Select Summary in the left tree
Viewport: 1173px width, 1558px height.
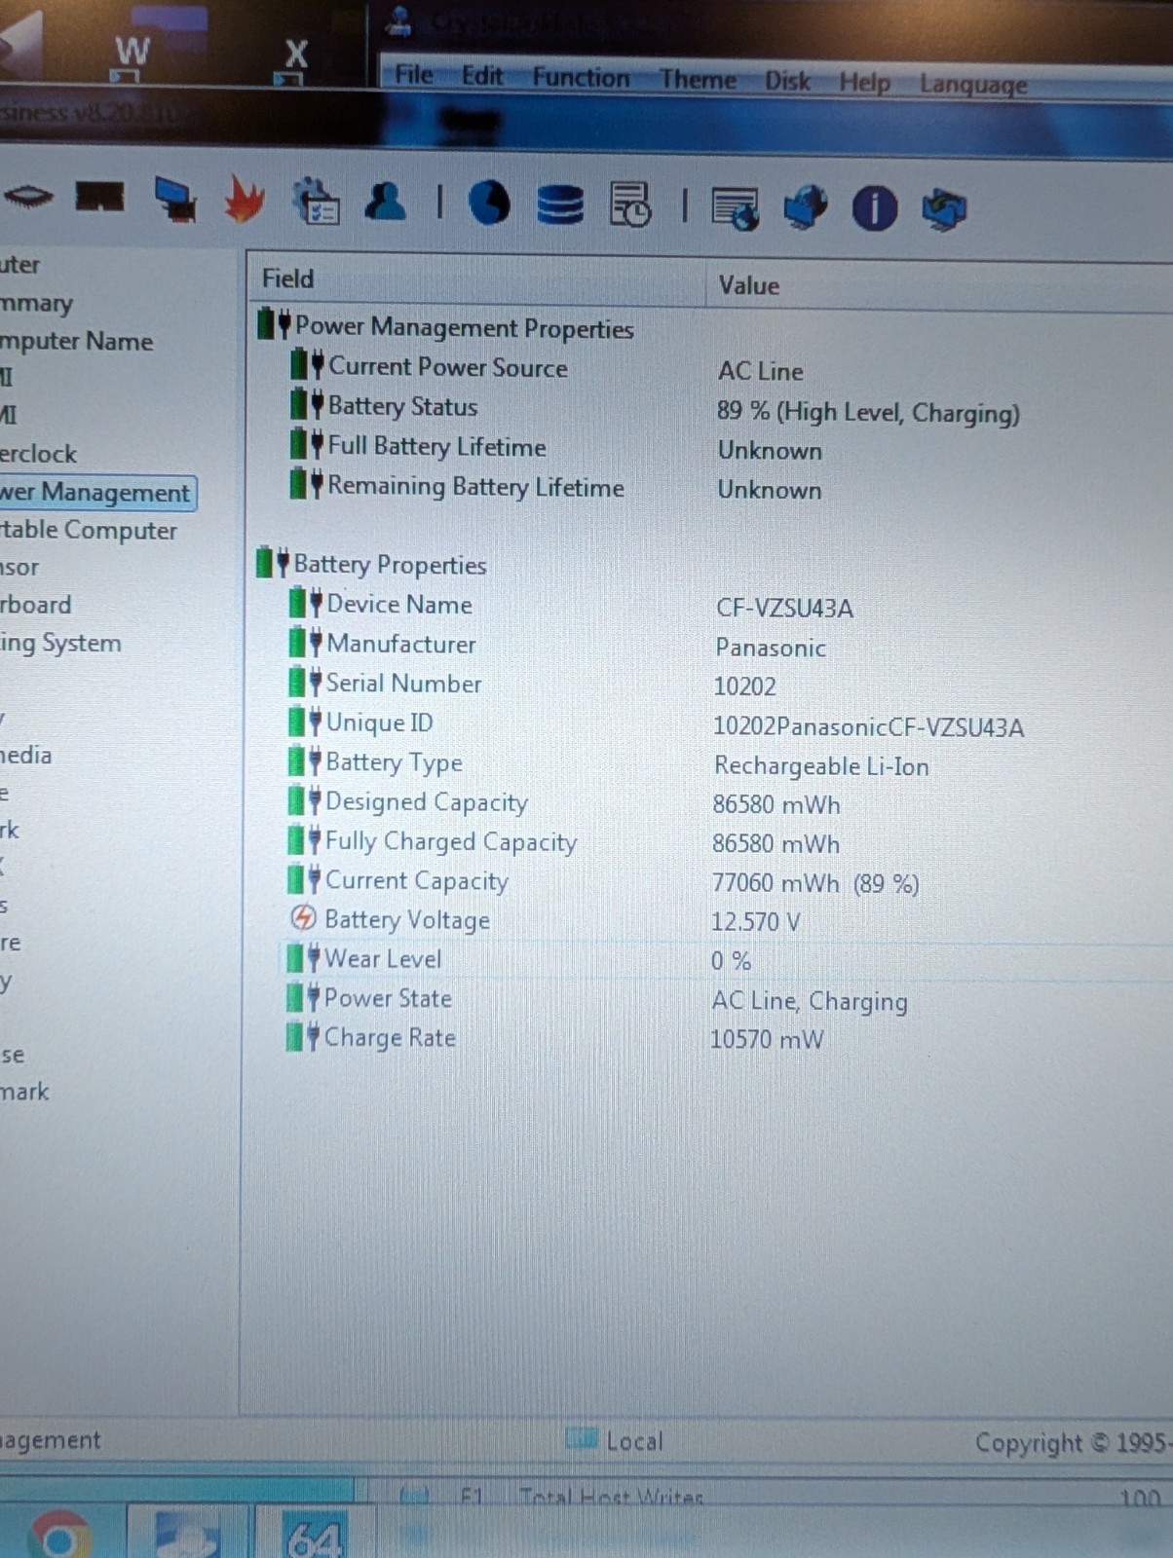[x=36, y=304]
